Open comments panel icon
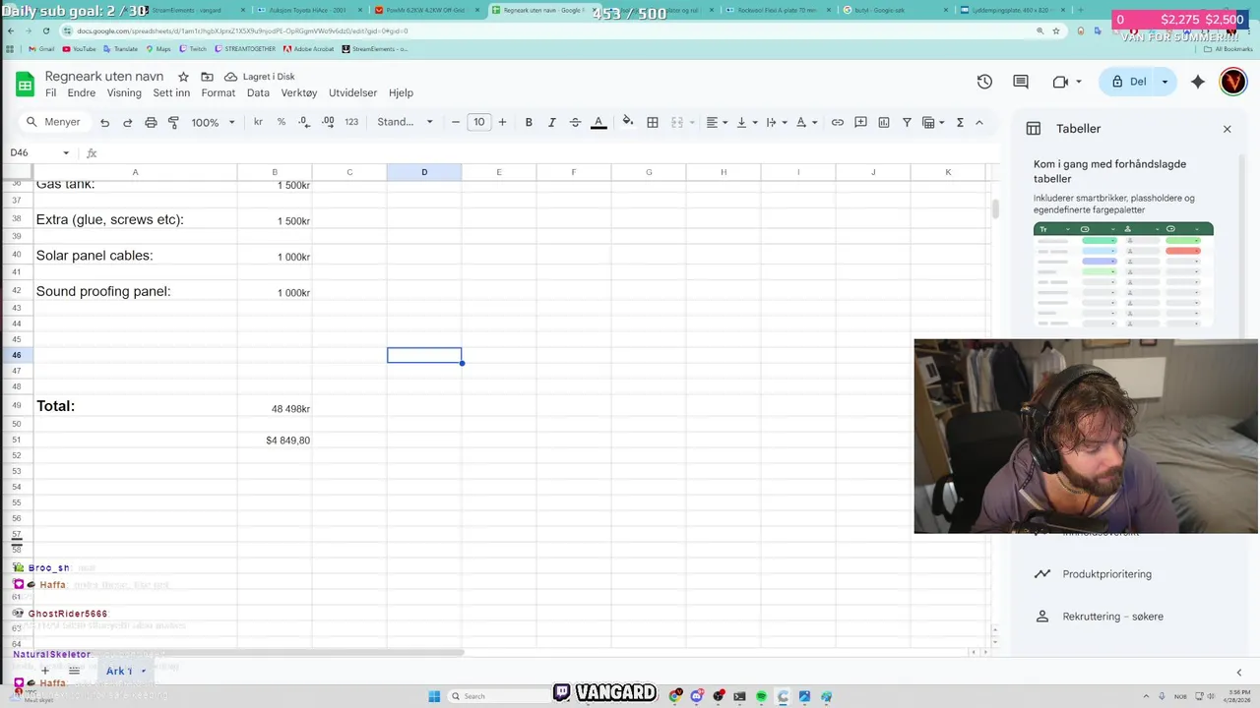 pyautogui.click(x=1021, y=82)
